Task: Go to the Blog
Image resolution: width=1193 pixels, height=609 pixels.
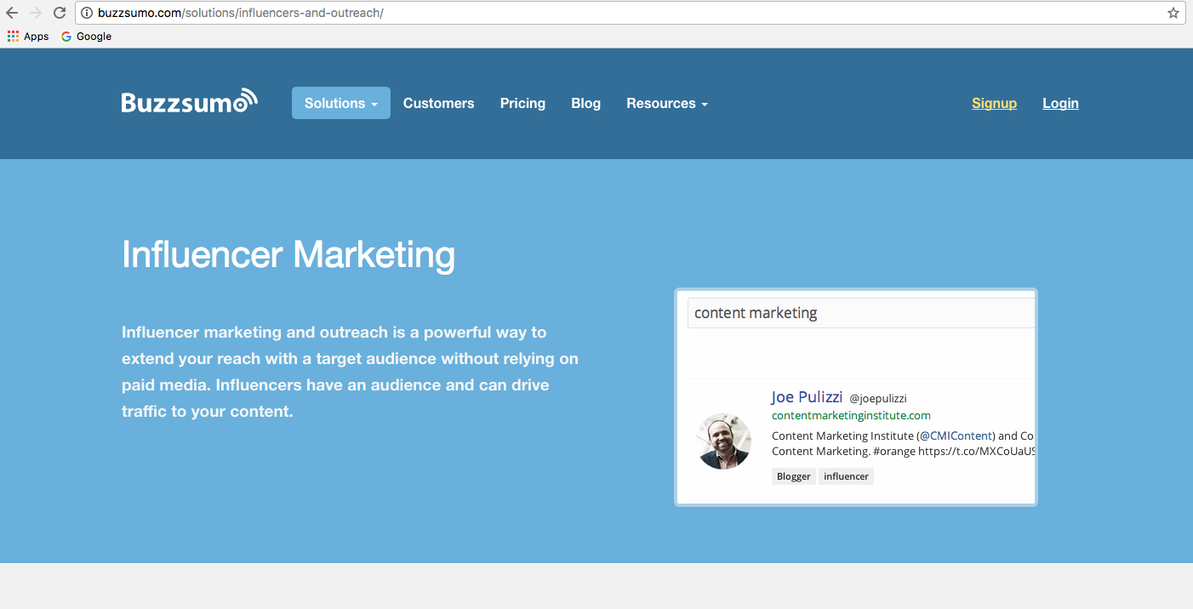Action: click(x=586, y=103)
